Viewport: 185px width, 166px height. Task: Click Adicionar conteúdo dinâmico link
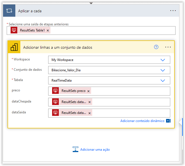[x=142, y=121]
